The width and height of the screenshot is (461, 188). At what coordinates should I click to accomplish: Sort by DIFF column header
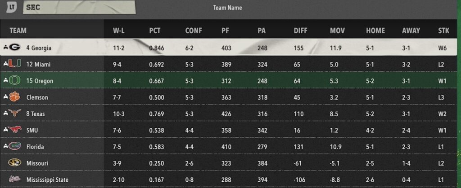[300, 31]
